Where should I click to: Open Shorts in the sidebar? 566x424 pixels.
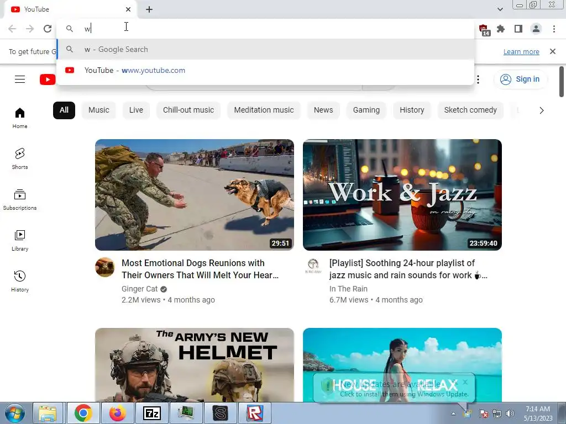(20, 158)
